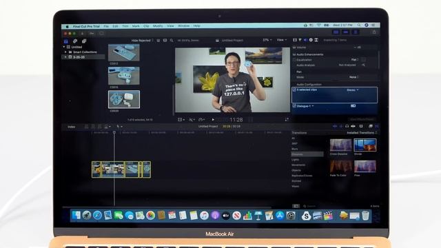Select the Cross Dissolve transition thumbnail

coord(340,145)
